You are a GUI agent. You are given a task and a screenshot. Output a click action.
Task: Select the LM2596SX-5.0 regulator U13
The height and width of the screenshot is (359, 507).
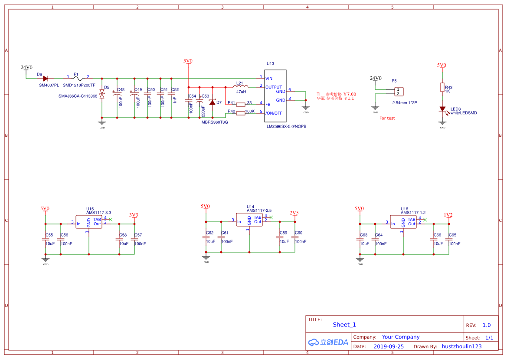tap(275, 96)
